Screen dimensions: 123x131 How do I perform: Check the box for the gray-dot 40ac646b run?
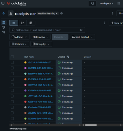tap(12, 107)
